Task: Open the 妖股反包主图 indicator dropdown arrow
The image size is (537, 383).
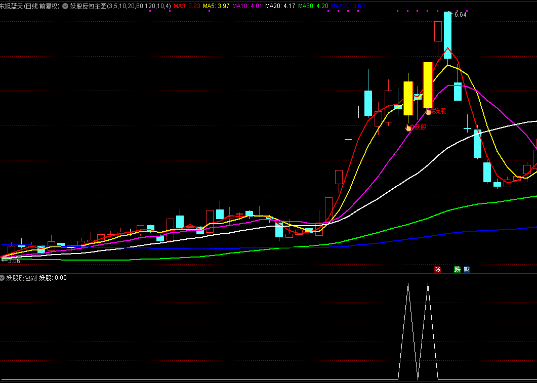Action: coord(65,7)
